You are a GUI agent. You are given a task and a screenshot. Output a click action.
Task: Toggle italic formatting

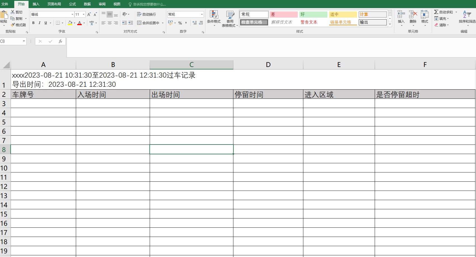coord(39,23)
